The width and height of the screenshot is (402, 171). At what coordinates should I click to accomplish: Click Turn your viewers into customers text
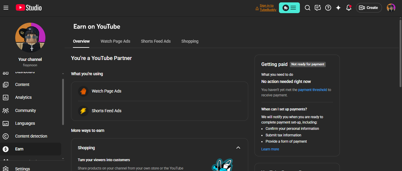tap(104, 160)
